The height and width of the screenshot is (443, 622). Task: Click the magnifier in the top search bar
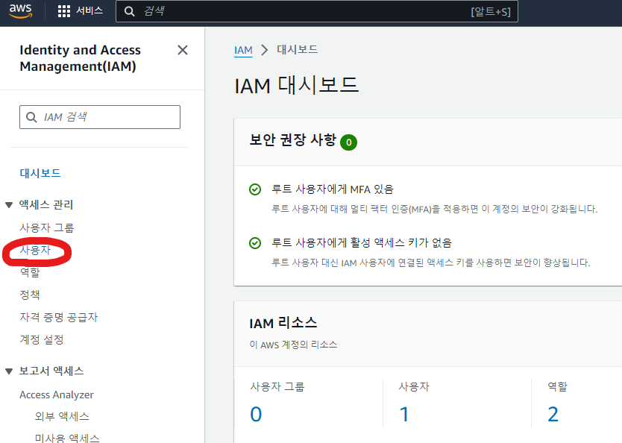tap(129, 11)
